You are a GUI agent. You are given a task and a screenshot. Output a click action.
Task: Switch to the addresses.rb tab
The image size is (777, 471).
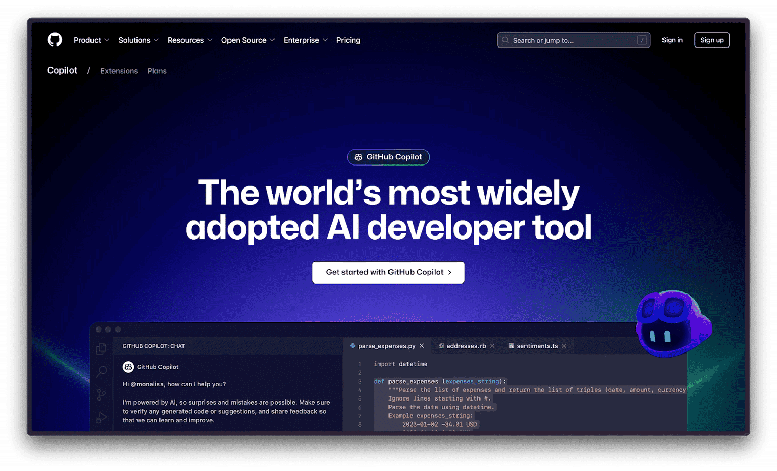pyautogui.click(x=466, y=346)
